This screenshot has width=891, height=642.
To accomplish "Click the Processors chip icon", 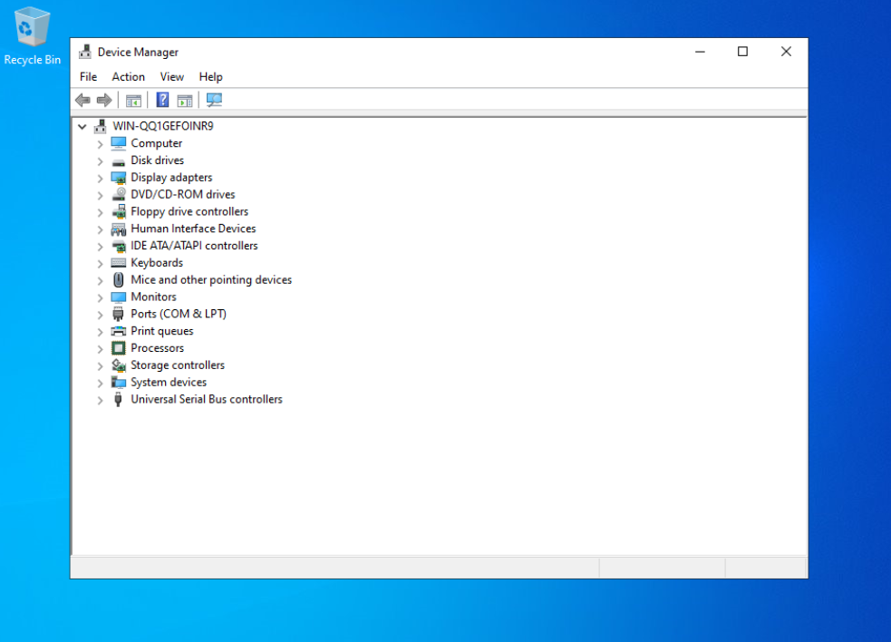I will pos(118,348).
